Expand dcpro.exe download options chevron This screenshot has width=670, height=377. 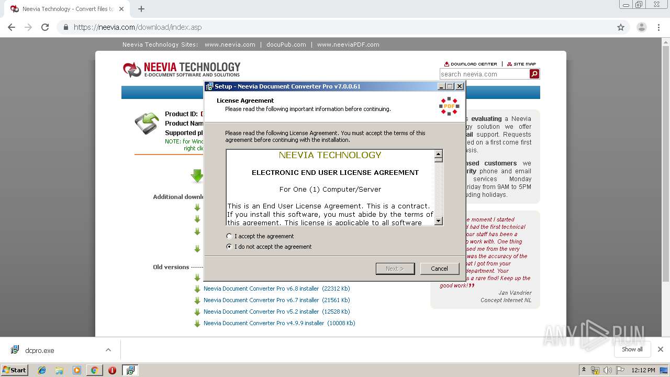click(108, 350)
